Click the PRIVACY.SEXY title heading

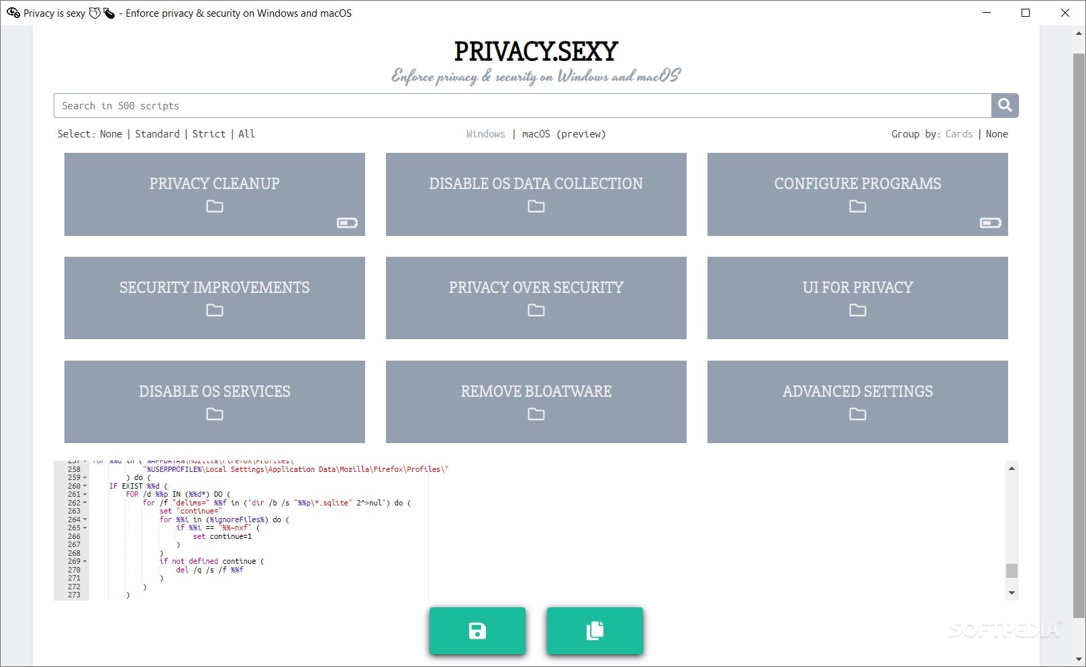(x=536, y=51)
